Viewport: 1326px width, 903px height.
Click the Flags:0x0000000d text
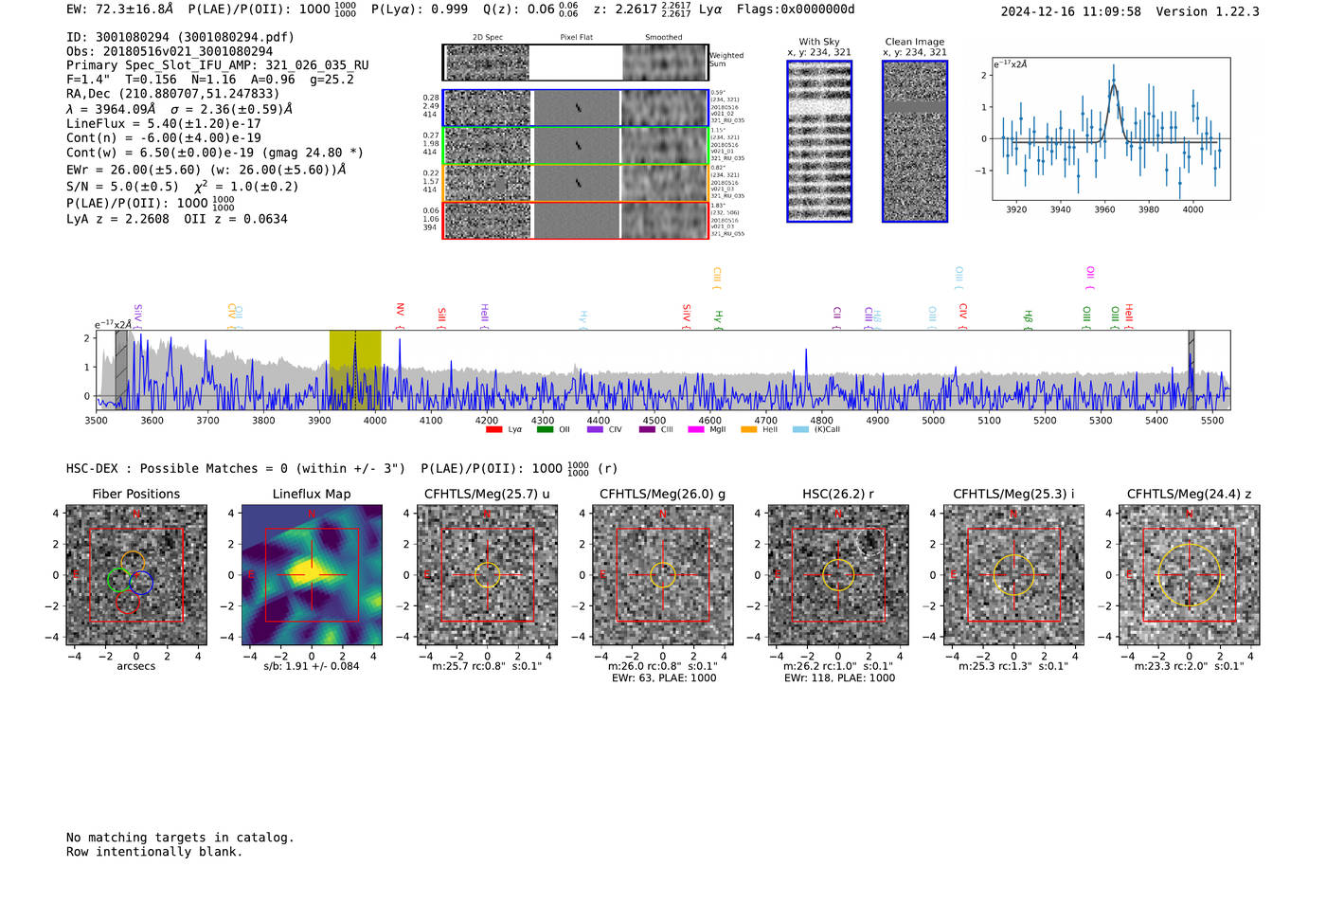tap(796, 9)
